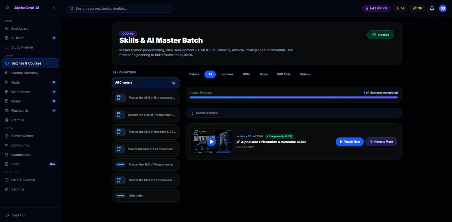Viewport: 452px width, 222px height.
Task: Select chapter Master the Skill of Robotics & ST...
Action: [146, 132]
